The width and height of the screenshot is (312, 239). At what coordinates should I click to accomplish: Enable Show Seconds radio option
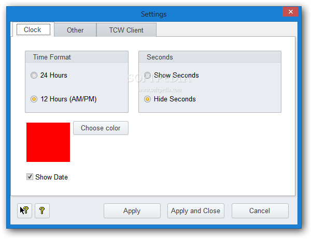[x=147, y=76]
